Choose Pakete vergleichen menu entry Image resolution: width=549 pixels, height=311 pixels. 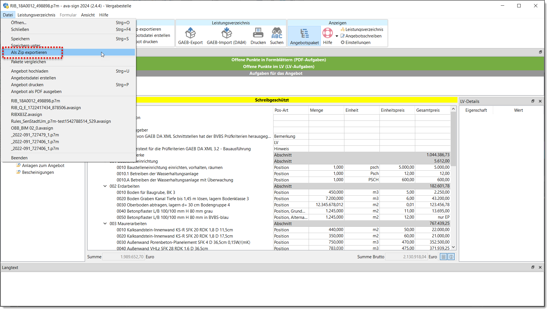(x=68, y=62)
